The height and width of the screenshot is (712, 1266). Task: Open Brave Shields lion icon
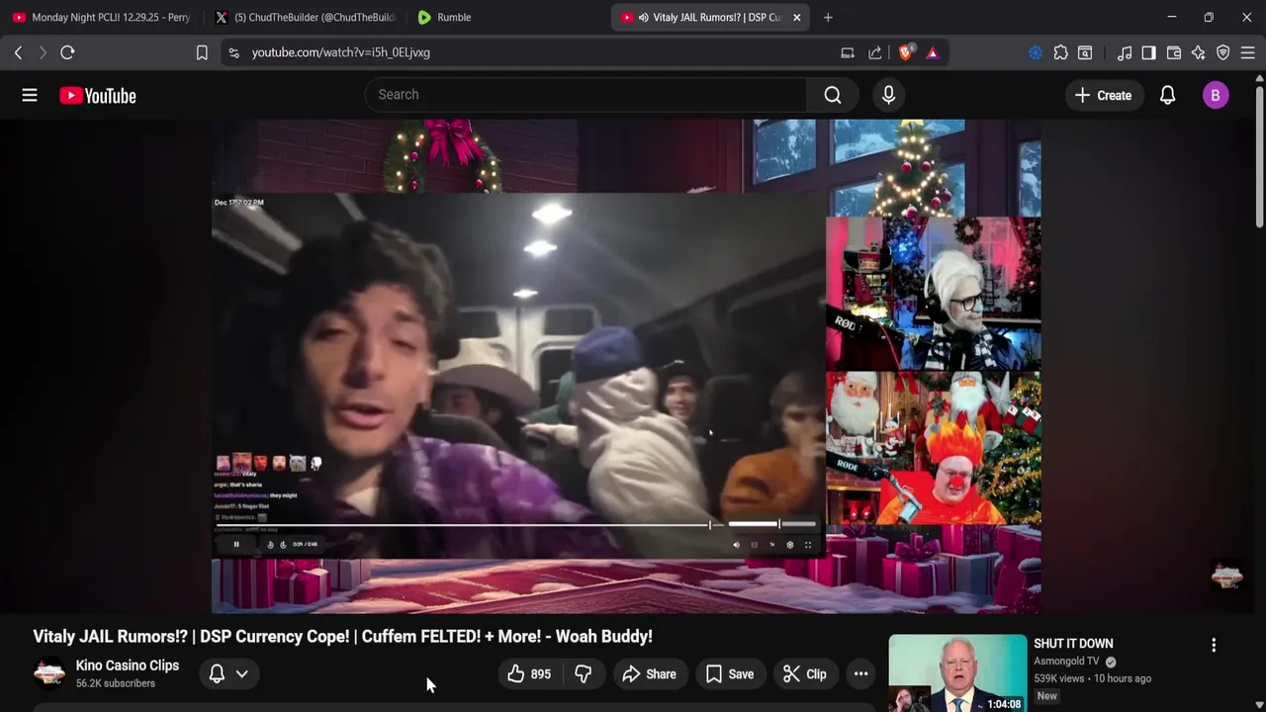click(x=906, y=52)
